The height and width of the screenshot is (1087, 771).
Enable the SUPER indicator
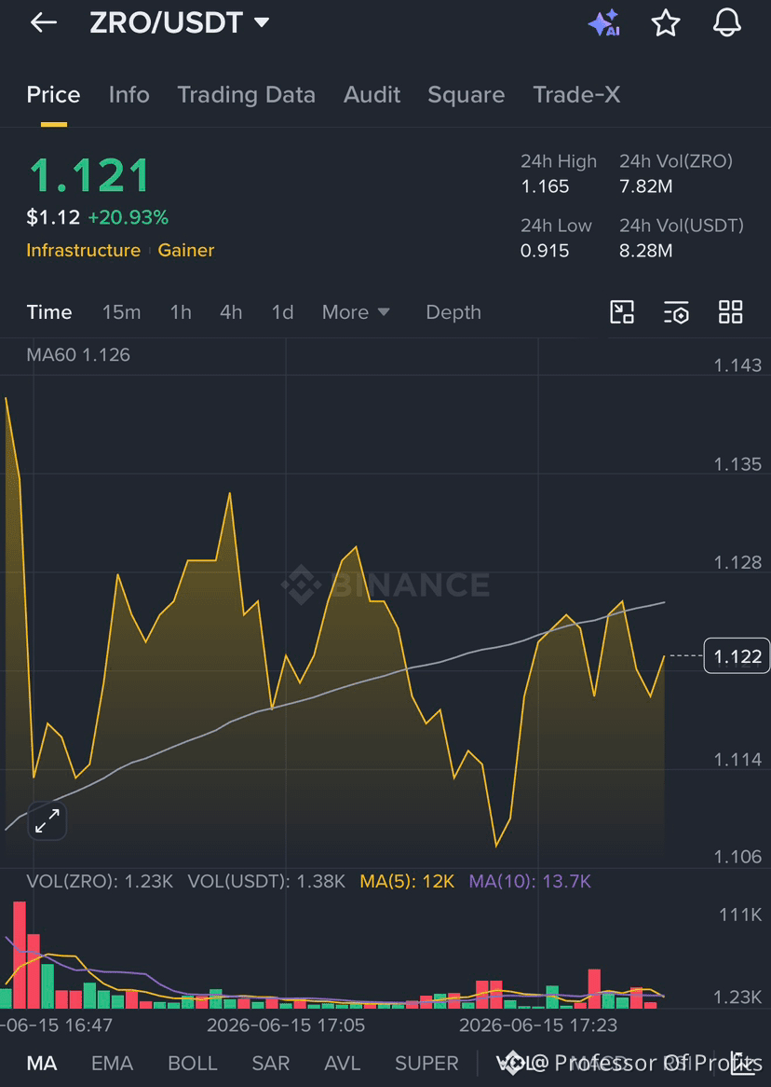point(426,1064)
